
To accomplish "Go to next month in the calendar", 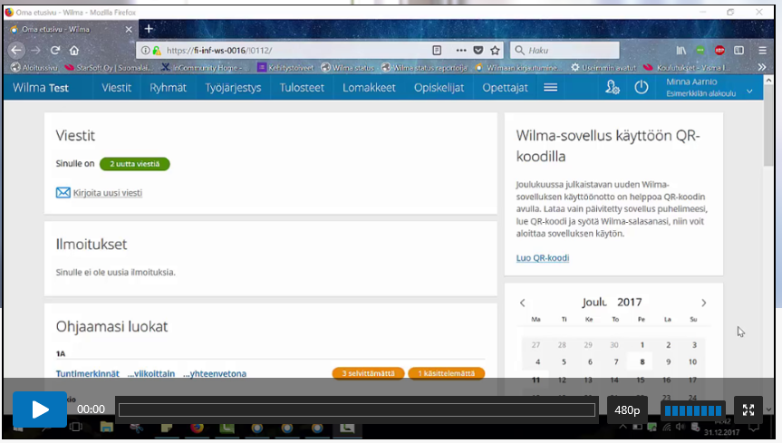I will (x=704, y=303).
